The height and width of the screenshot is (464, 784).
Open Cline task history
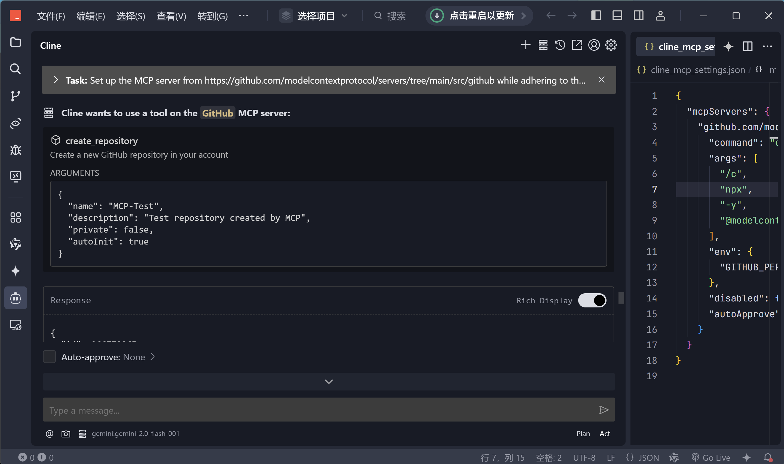(x=560, y=45)
